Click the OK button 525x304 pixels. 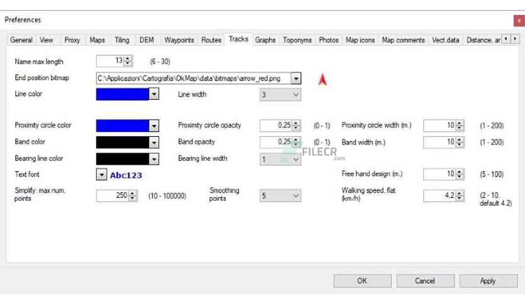pyautogui.click(x=362, y=281)
